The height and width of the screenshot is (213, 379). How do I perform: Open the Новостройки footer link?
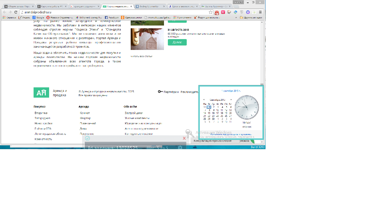coord(44,123)
